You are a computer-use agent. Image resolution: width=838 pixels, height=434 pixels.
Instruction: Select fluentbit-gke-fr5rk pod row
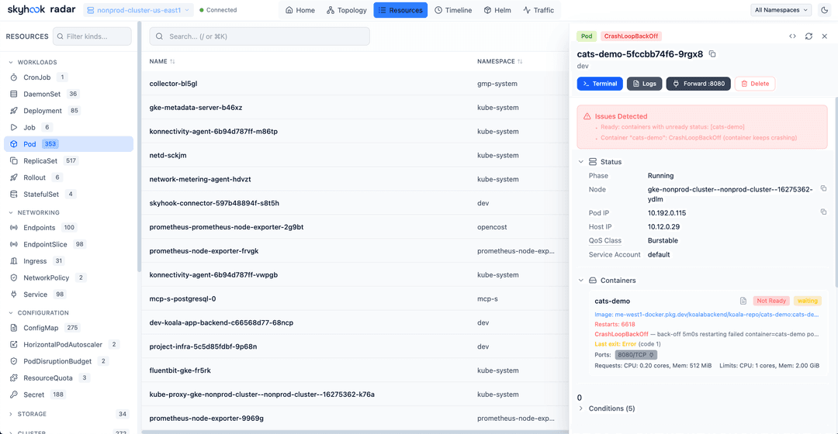click(x=355, y=370)
